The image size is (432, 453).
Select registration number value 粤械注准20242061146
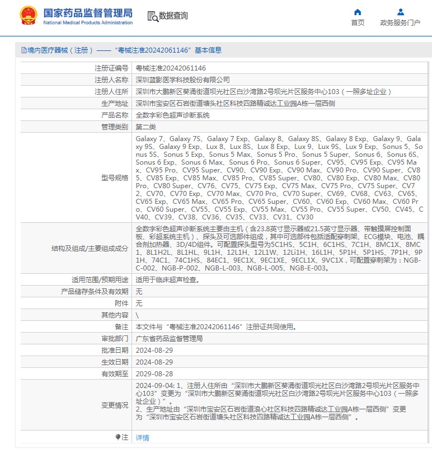point(171,68)
